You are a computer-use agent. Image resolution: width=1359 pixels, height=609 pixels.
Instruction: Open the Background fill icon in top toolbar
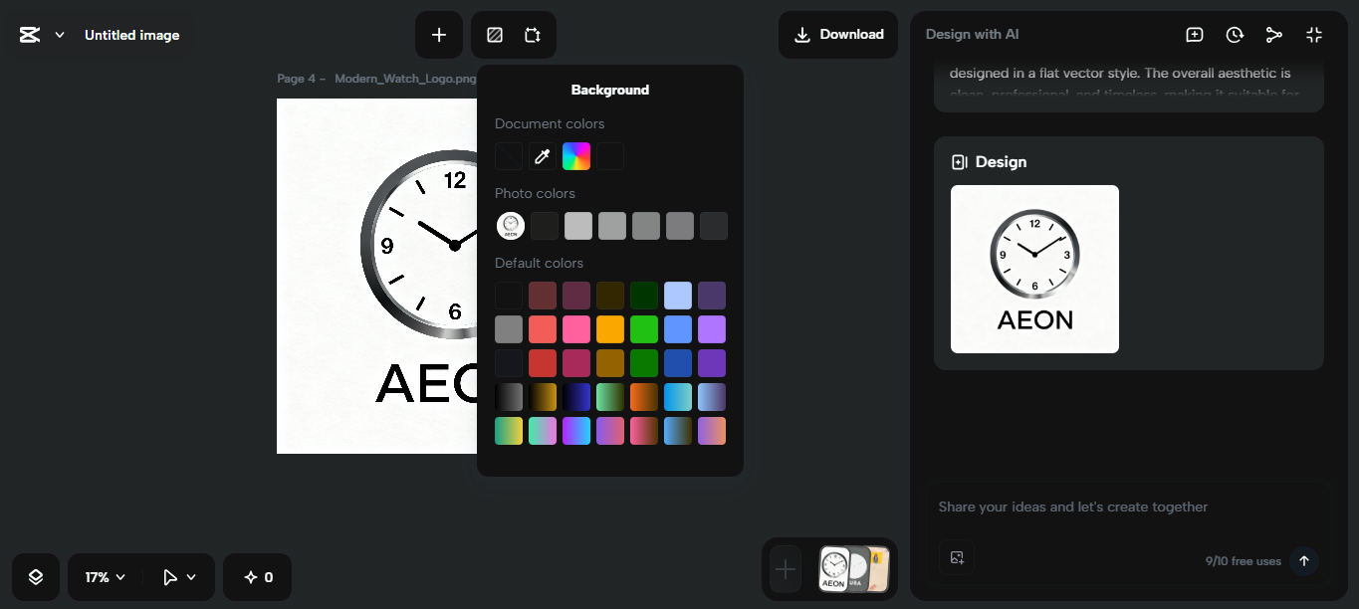point(494,34)
